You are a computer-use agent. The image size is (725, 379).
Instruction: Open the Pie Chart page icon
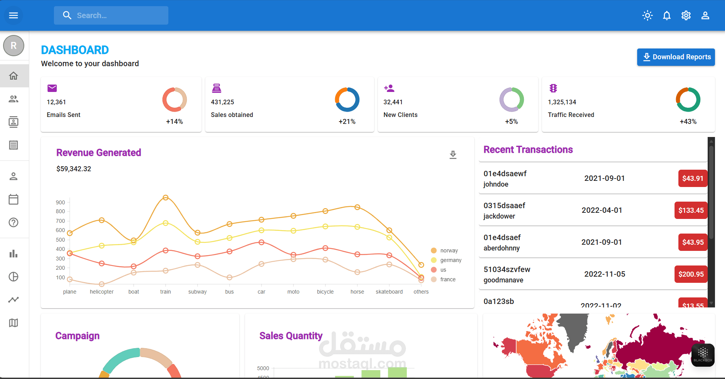point(14,276)
